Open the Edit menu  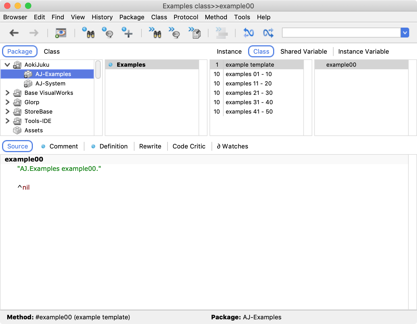click(x=39, y=17)
